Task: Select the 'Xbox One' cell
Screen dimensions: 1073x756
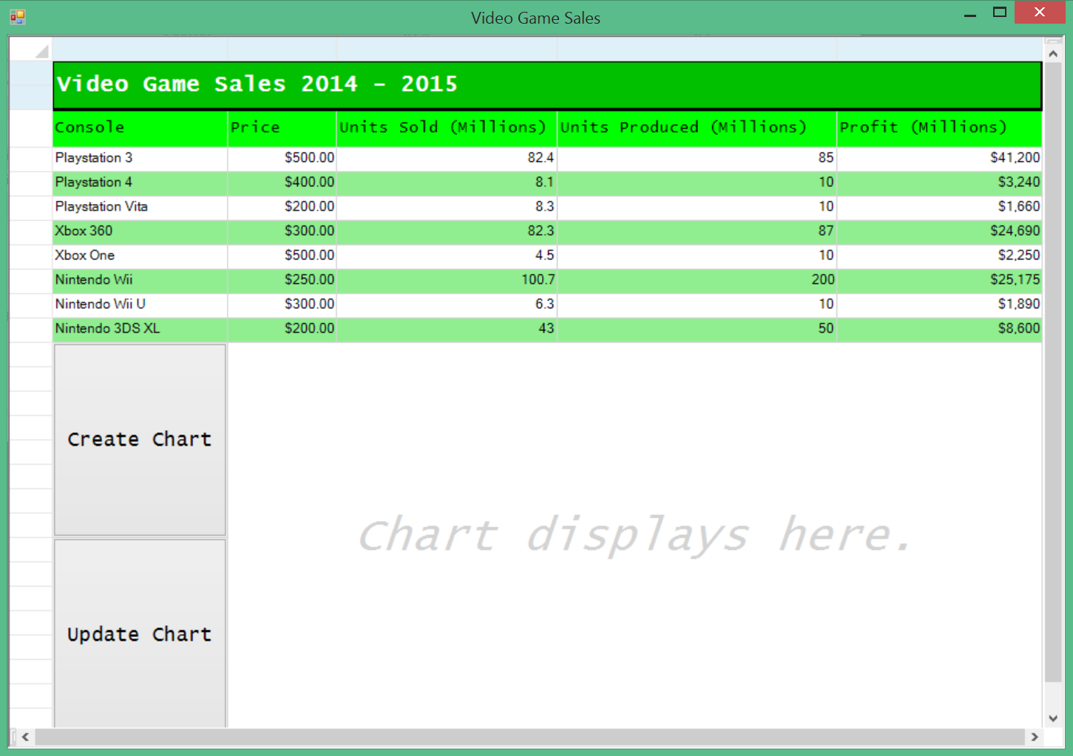Action: (x=140, y=256)
